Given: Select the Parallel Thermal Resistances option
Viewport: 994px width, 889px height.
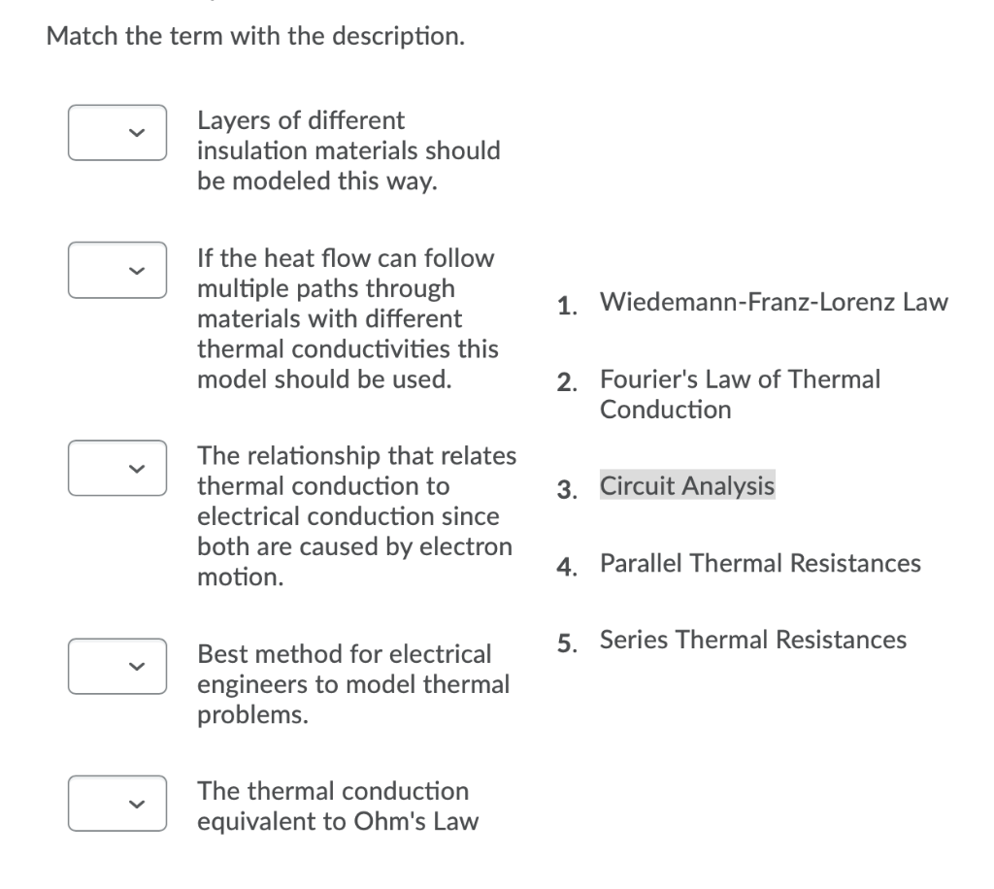Looking at the screenshot, I should click(761, 562).
